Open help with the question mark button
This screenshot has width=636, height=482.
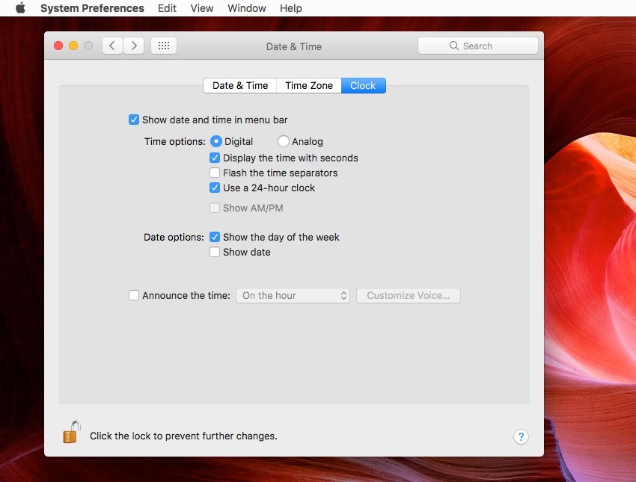(x=521, y=437)
